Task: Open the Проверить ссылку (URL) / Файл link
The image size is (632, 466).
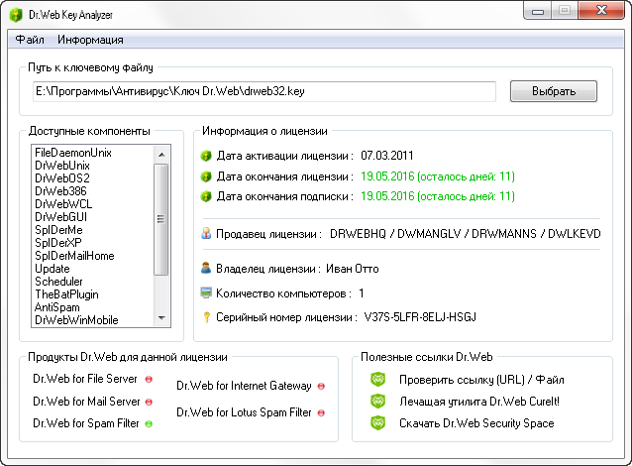Action: [x=481, y=380]
